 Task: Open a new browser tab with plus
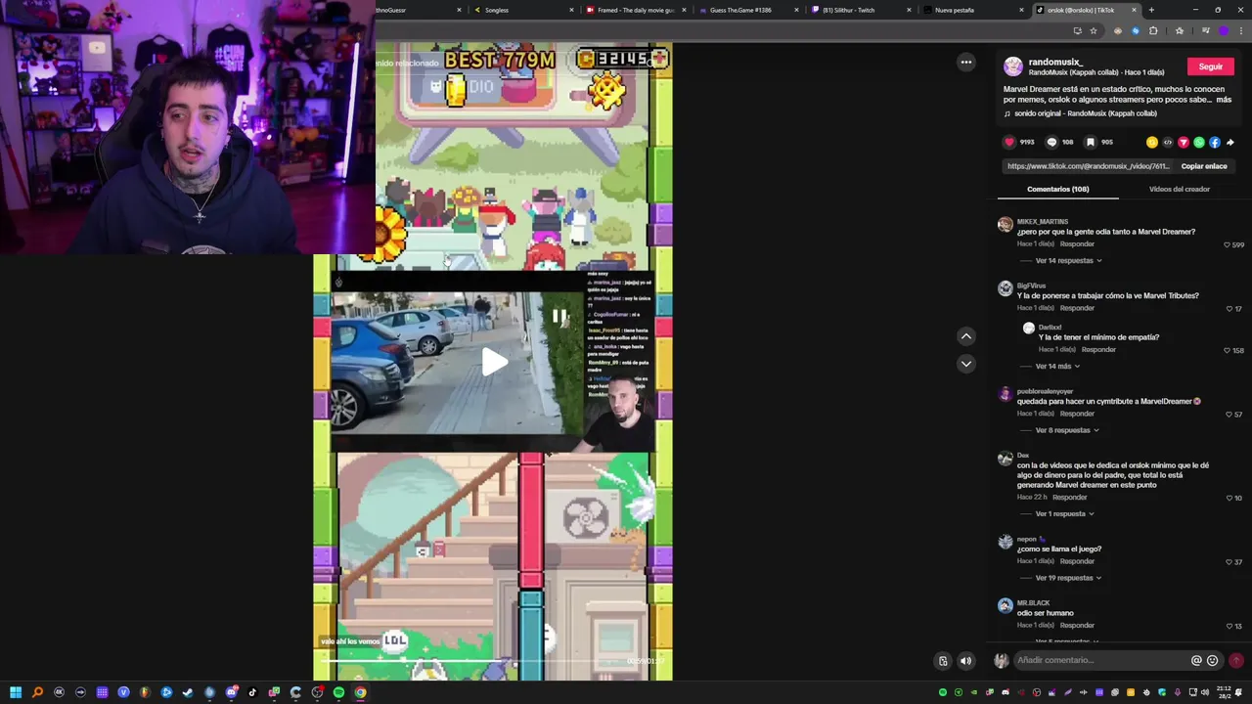pos(1151,10)
